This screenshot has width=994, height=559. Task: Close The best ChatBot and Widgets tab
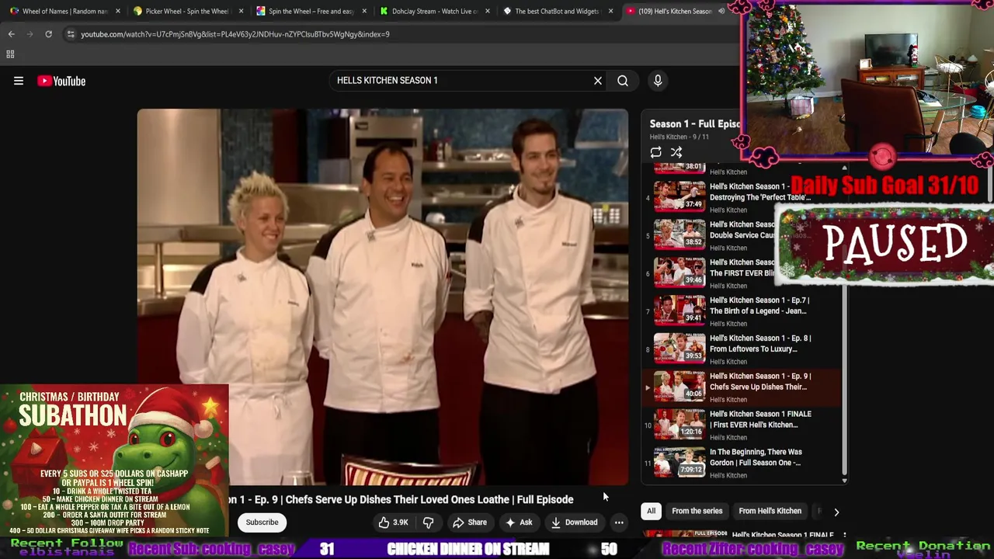611,12
